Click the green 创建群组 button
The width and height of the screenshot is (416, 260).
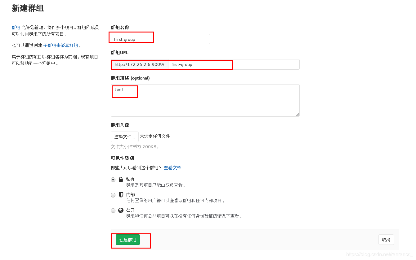(128, 240)
